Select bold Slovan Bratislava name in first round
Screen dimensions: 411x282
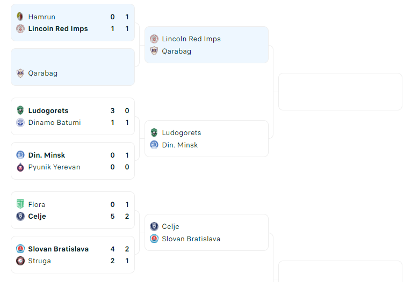pos(59,249)
